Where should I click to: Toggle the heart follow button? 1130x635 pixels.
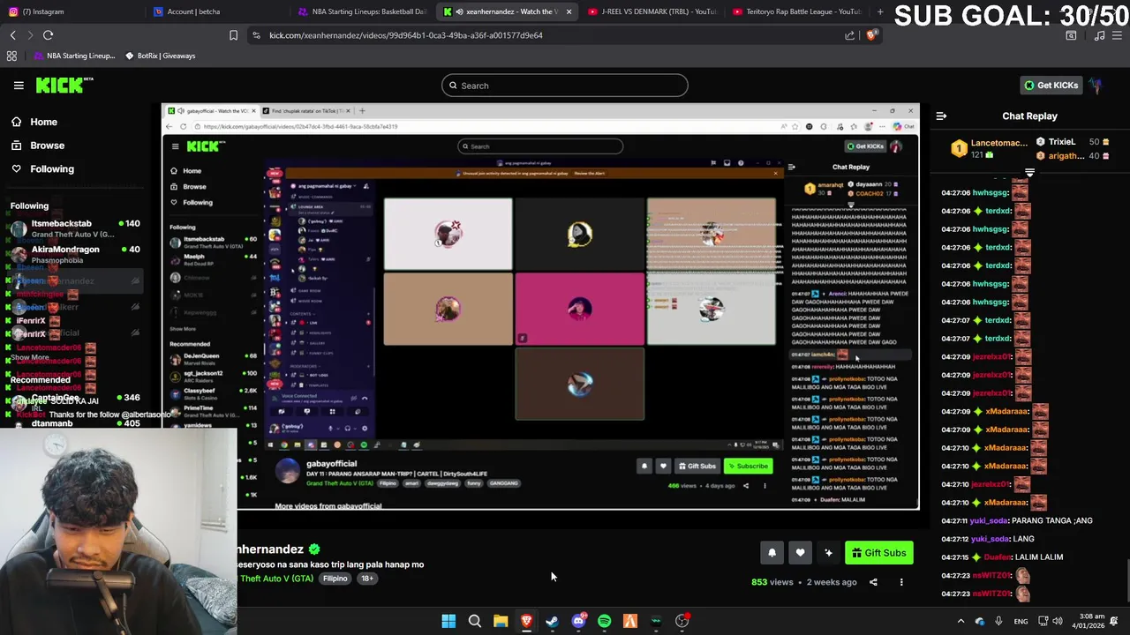[800, 553]
